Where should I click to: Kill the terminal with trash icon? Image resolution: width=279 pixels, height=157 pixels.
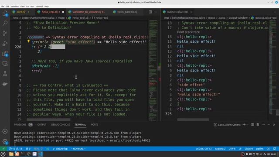click(258, 125)
